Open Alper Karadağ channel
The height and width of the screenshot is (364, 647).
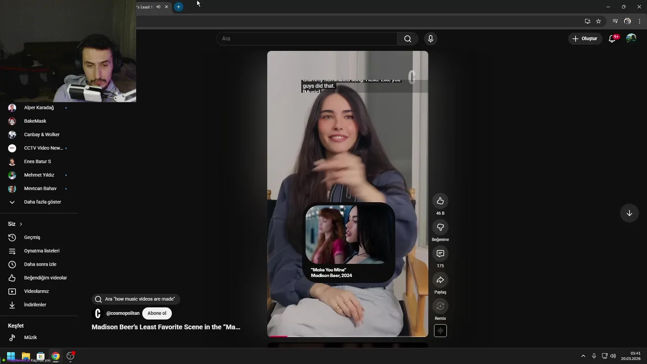click(x=38, y=108)
